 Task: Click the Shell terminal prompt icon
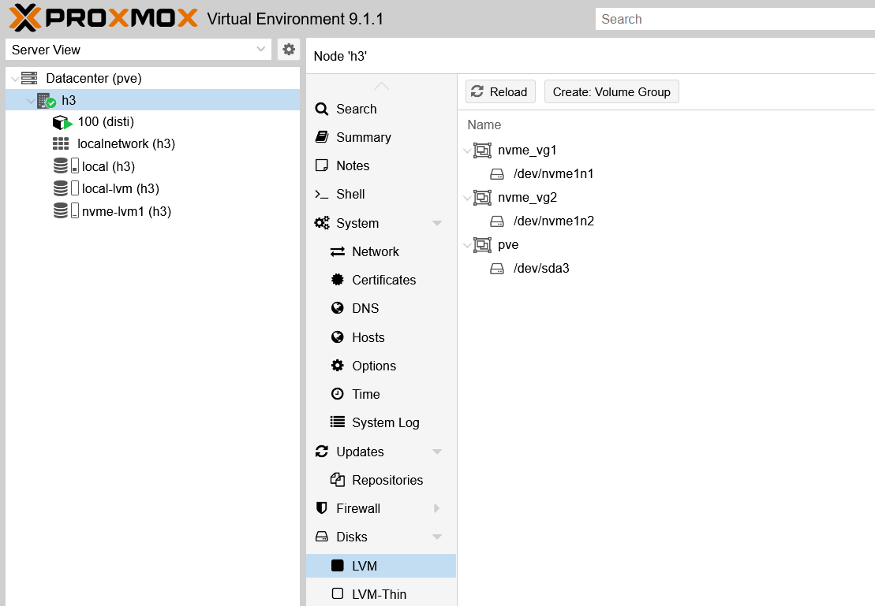tap(321, 194)
